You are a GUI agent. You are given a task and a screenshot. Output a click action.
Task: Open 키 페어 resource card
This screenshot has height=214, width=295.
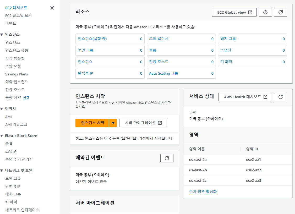(253, 62)
